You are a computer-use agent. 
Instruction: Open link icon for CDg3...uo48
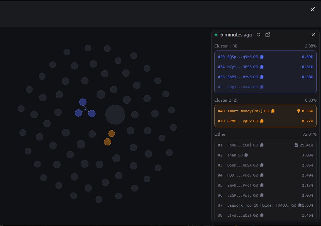coord(256,87)
